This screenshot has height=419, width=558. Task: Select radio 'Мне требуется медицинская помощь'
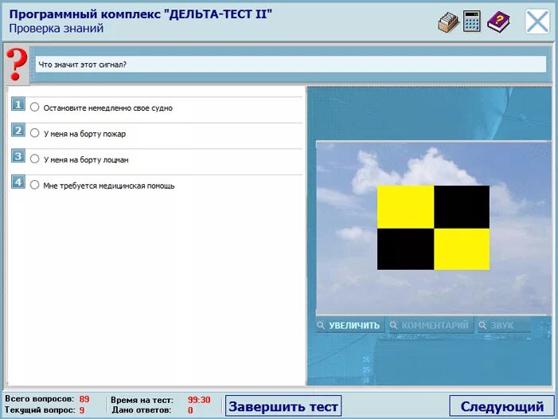34,185
